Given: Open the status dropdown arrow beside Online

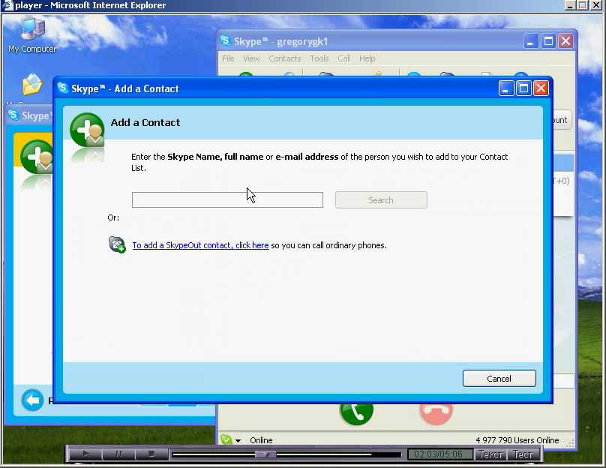Looking at the screenshot, I should pyautogui.click(x=238, y=440).
